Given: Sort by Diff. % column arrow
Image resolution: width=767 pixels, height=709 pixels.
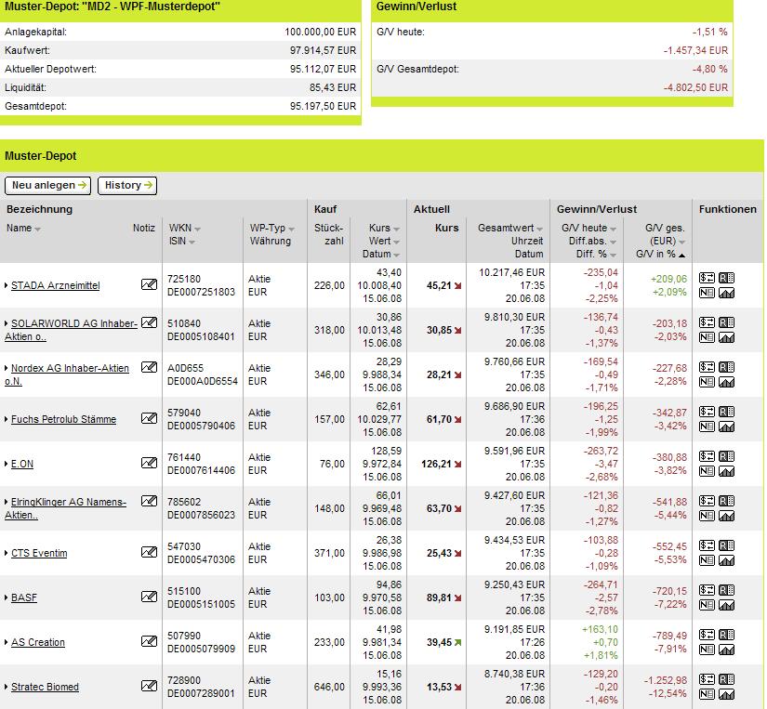Looking at the screenshot, I should pyautogui.click(x=613, y=256).
